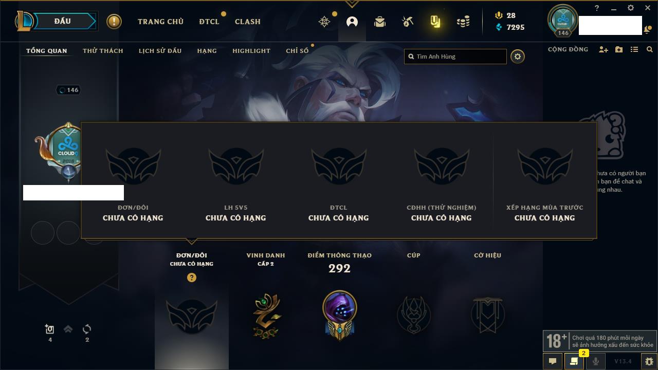Open the Collection backpack icon

[380, 22]
